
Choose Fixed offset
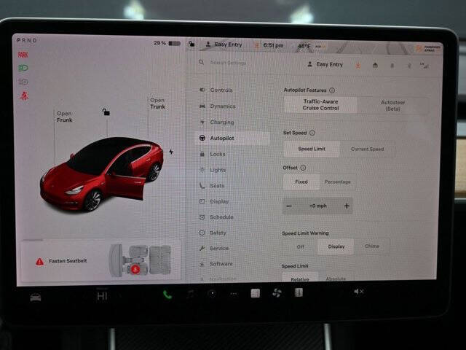(301, 182)
